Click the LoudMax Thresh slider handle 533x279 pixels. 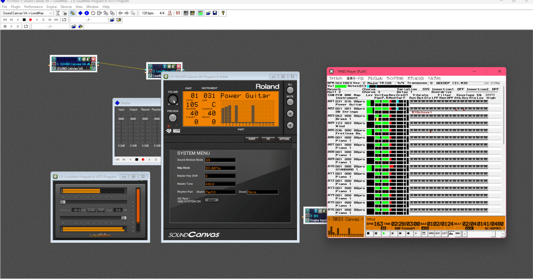pos(63,202)
